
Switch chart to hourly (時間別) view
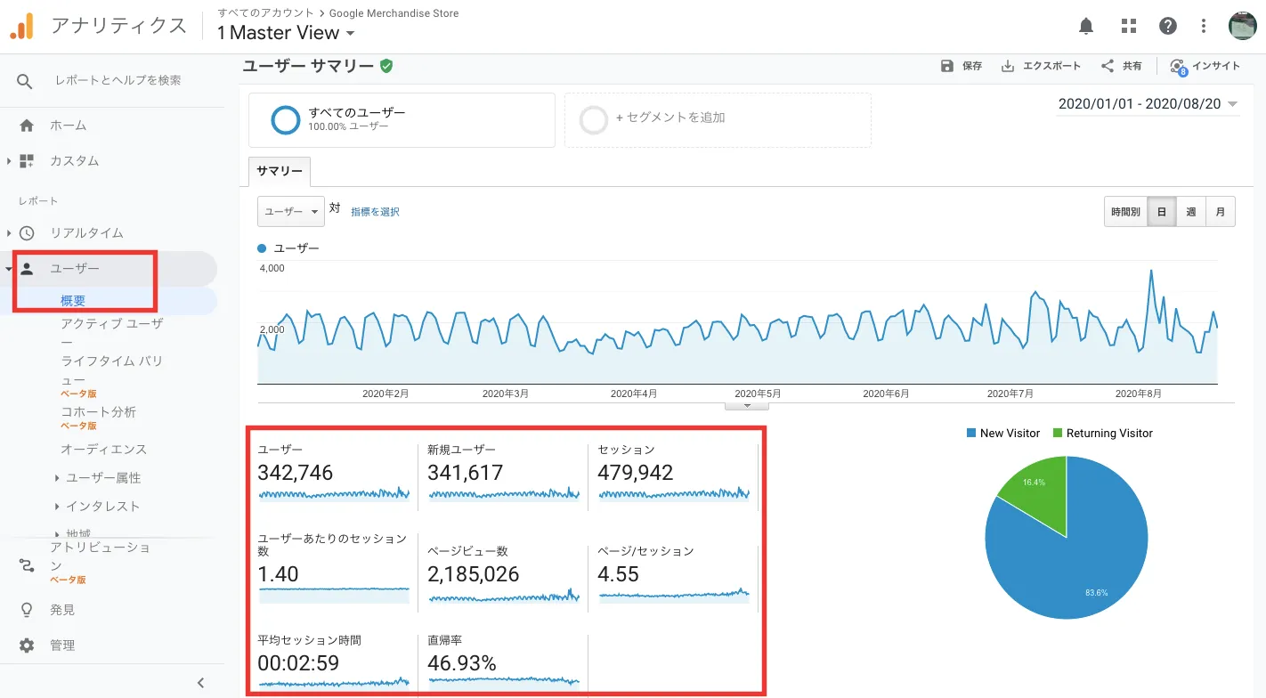coord(1125,212)
